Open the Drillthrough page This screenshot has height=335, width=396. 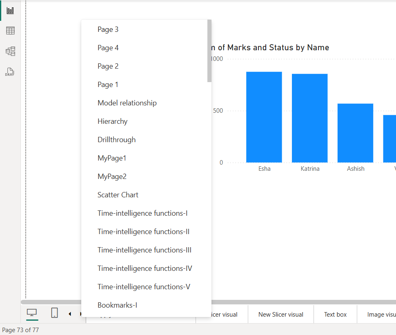[x=116, y=139]
